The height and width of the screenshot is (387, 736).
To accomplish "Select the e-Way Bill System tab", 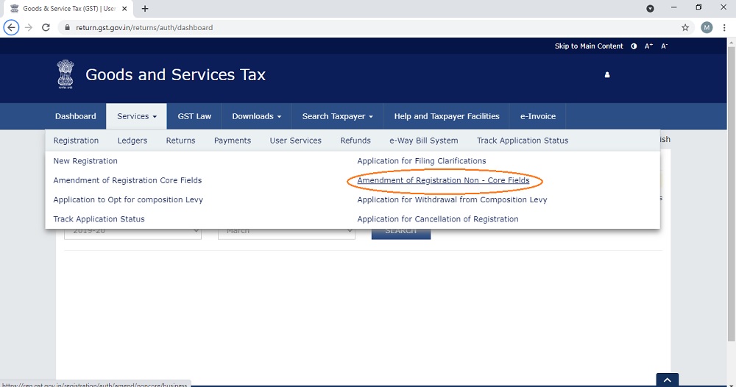I will 423,141.
